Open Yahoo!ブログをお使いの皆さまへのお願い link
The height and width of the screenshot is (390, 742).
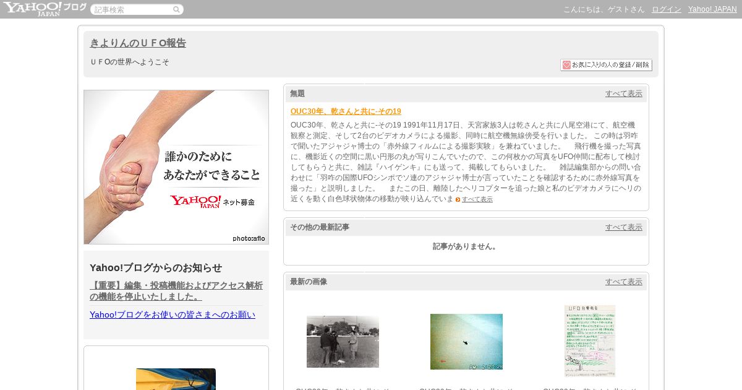[x=173, y=314]
